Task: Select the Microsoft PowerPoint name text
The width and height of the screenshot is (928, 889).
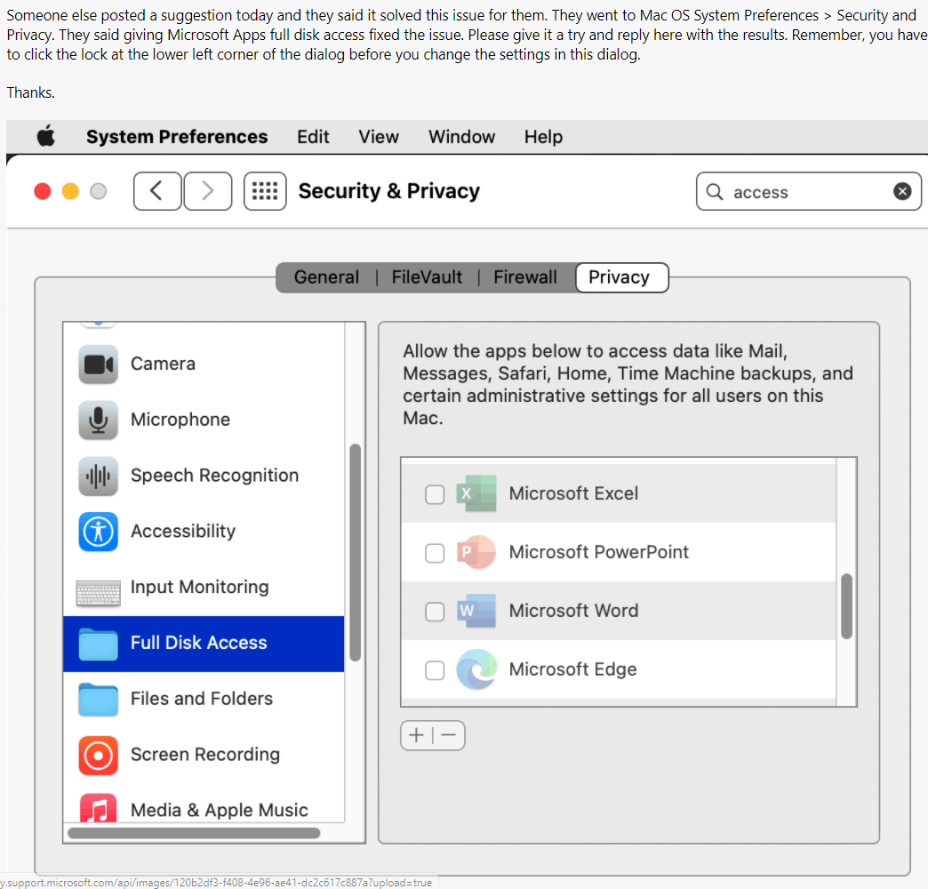Action: click(x=598, y=552)
